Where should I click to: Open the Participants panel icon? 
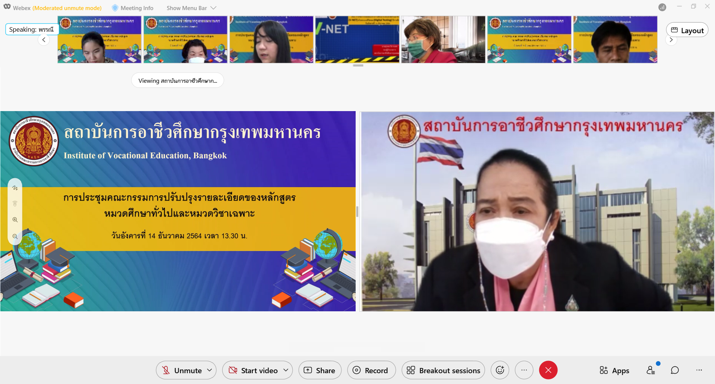pos(651,370)
